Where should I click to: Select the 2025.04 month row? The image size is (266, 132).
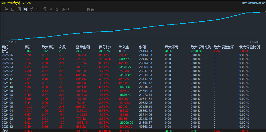pyautogui.click(x=133, y=63)
